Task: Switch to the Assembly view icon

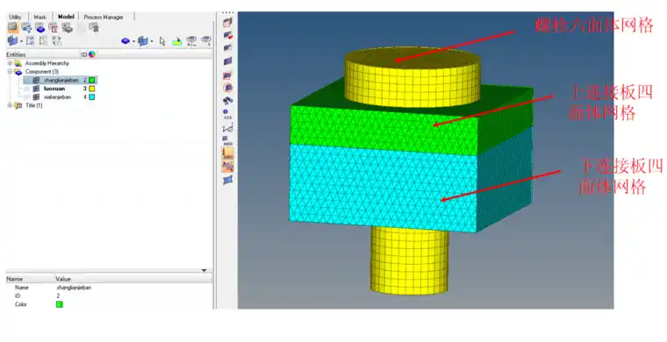Action: 26,27
